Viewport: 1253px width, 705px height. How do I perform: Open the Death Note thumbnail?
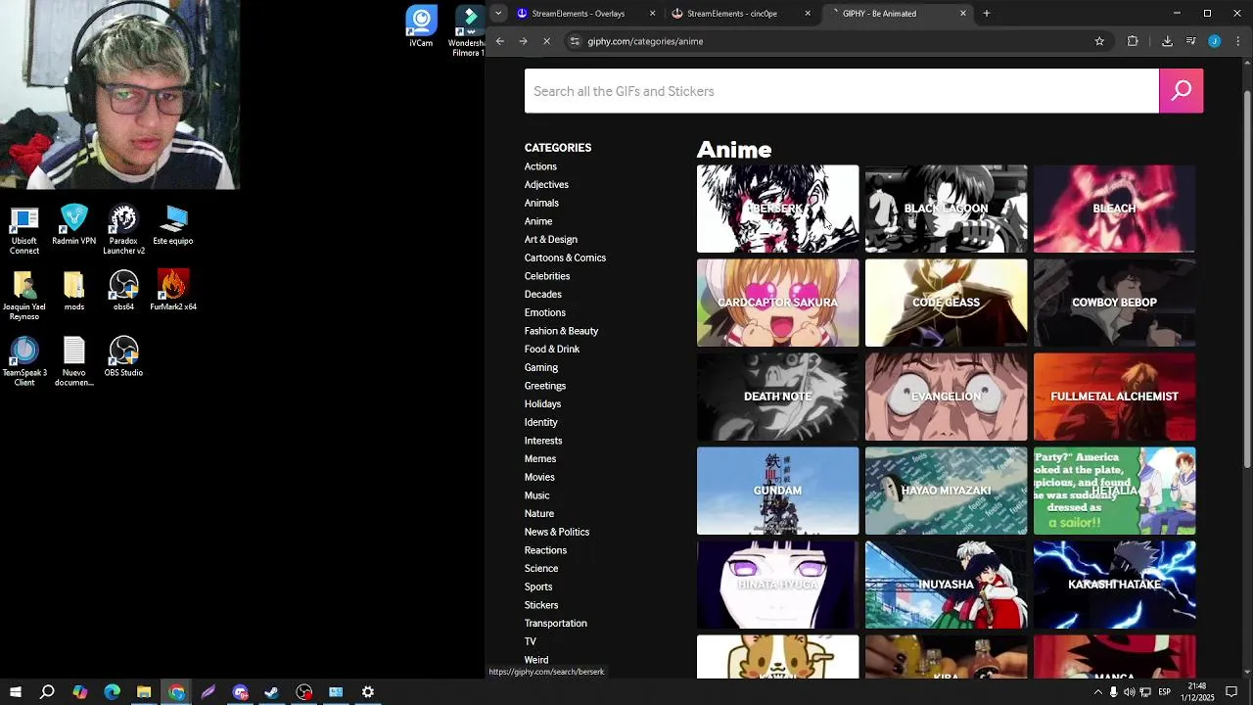(777, 397)
